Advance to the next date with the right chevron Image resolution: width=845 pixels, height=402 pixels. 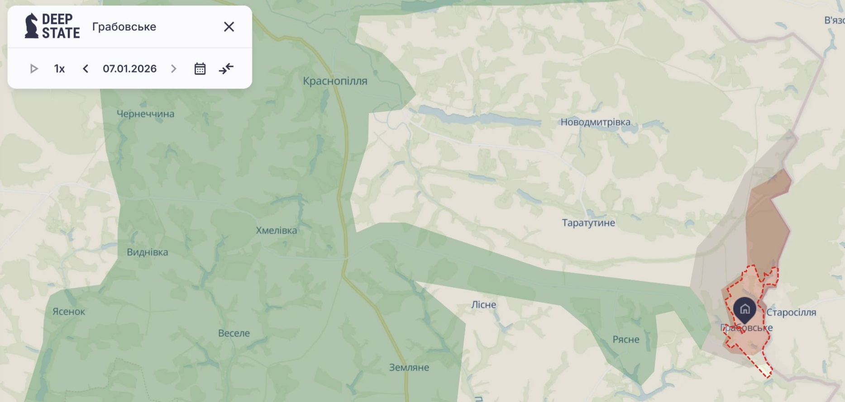click(173, 69)
